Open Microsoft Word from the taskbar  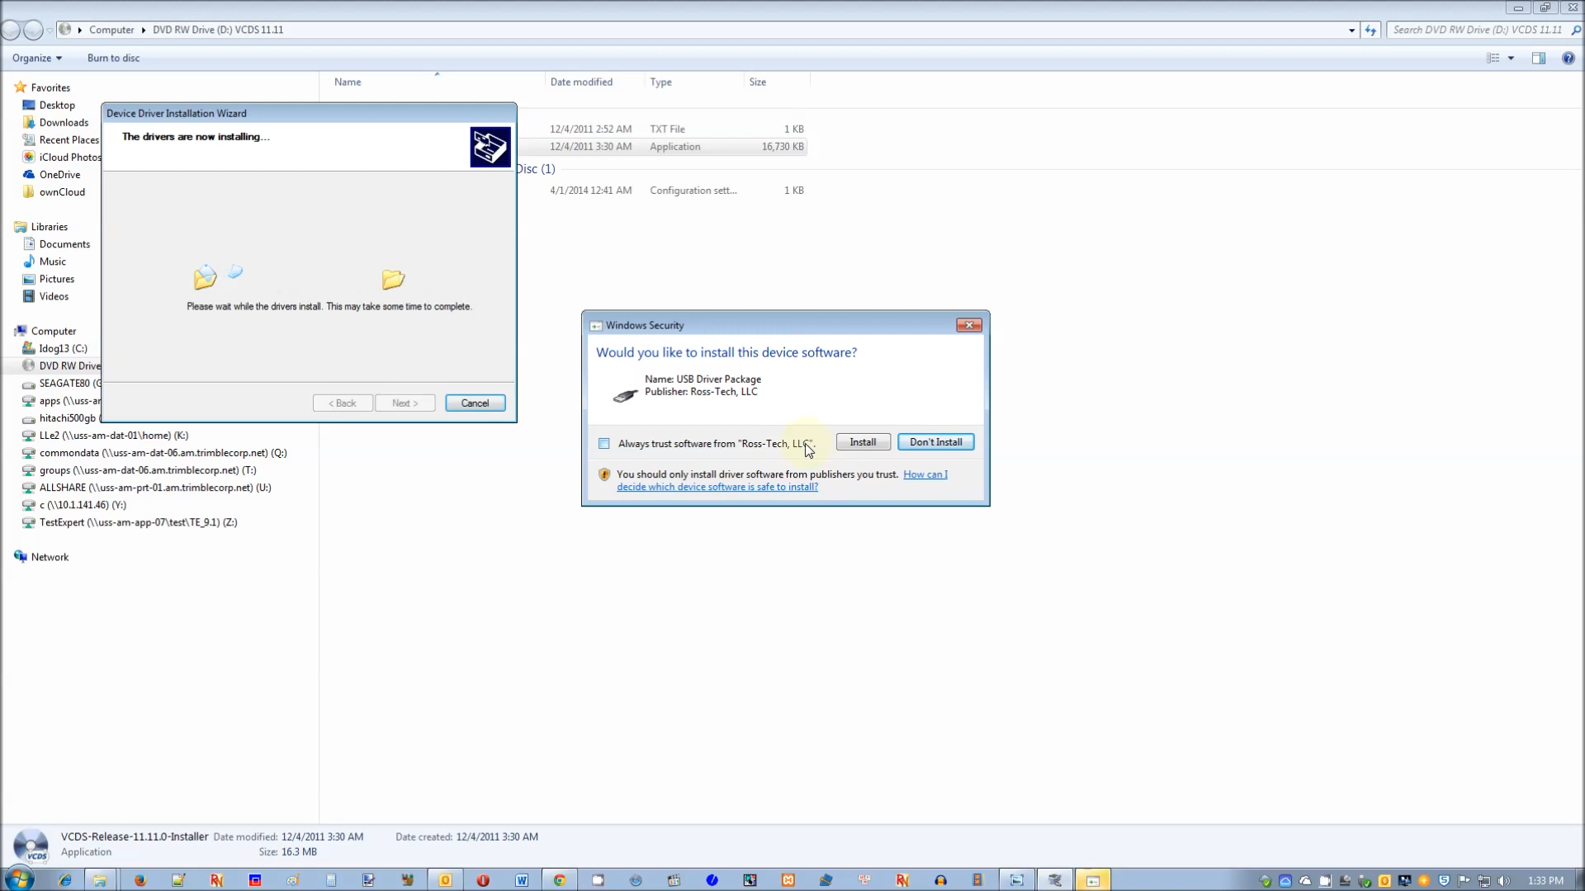522,880
